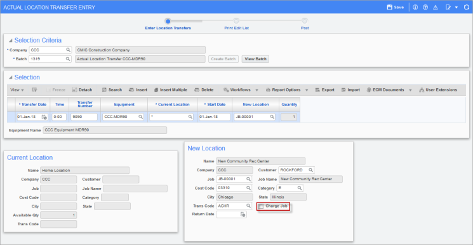Go to the Post step
This screenshot has width=473, height=245.
pos(305,21)
